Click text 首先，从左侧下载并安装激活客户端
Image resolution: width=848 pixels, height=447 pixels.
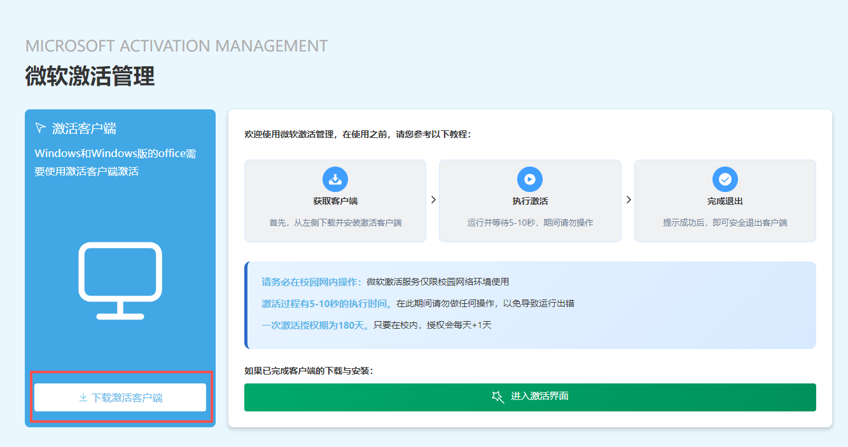pyautogui.click(x=335, y=223)
